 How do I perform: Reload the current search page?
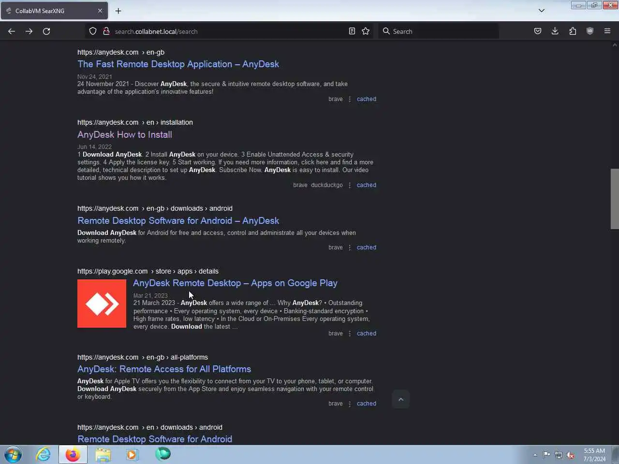coord(46,31)
